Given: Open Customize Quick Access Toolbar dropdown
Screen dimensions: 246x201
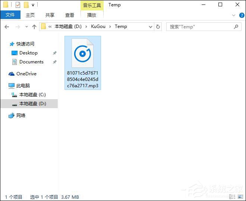Looking at the screenshot, I should coord(33,5).
